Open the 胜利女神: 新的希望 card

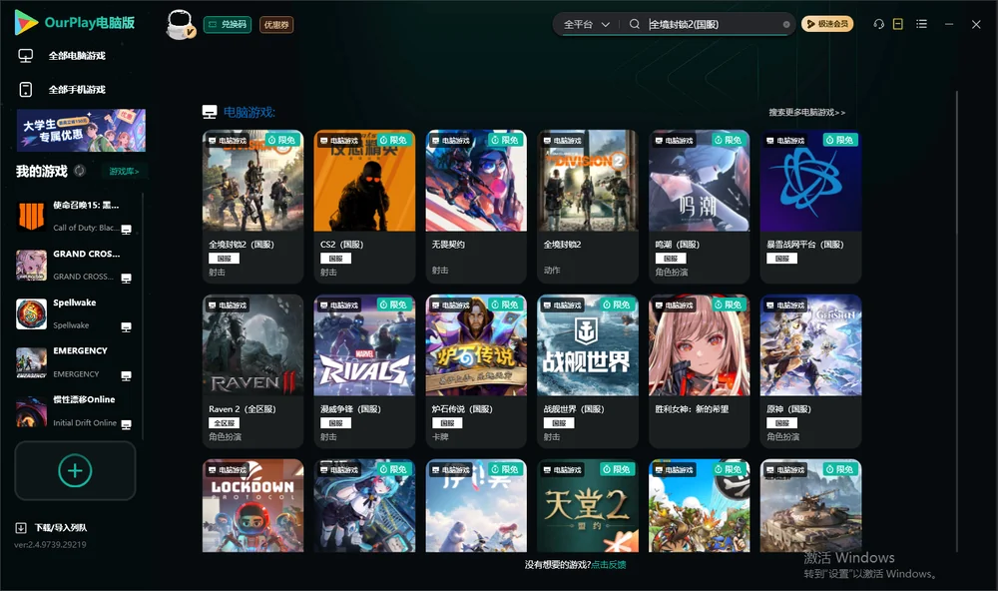[x=699, y=371]
